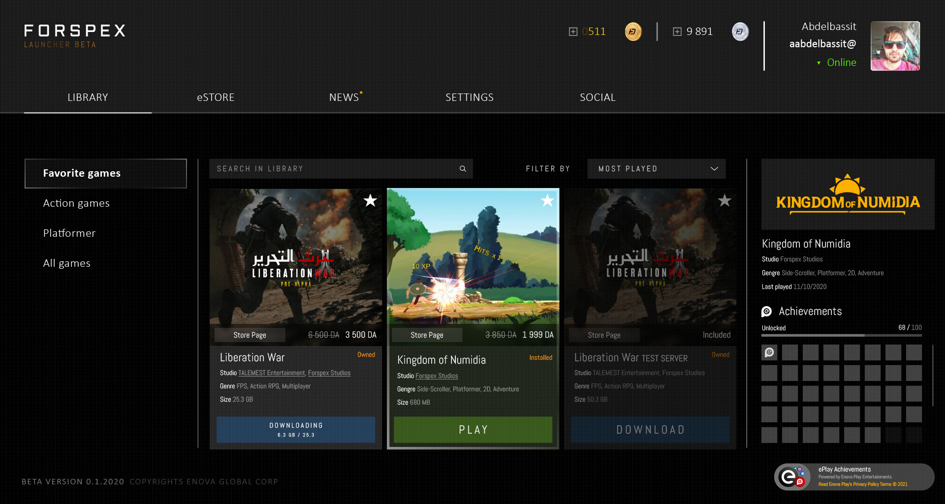Open the MOST PLAYED filter dropdown

(x=657, y=168)
